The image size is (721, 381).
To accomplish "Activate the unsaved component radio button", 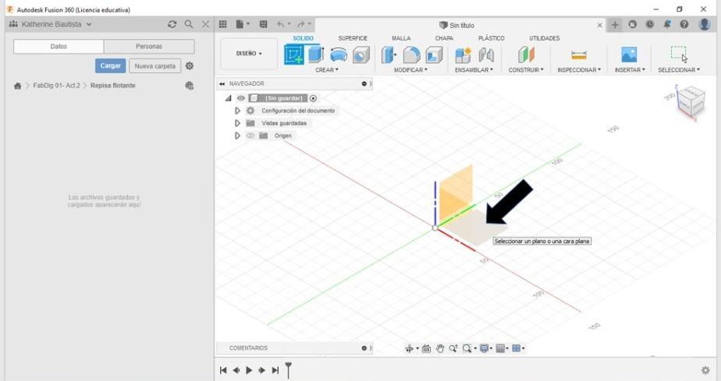I will (313, 98).
